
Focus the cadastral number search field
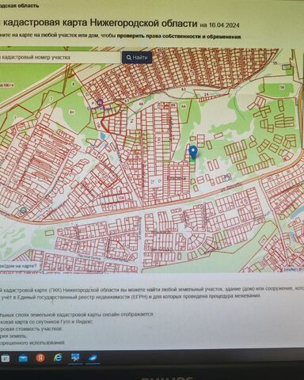click(x=60, y=57)
